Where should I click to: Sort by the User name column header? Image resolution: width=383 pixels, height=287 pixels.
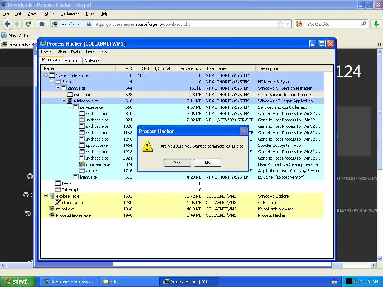(x=229, y=68)
